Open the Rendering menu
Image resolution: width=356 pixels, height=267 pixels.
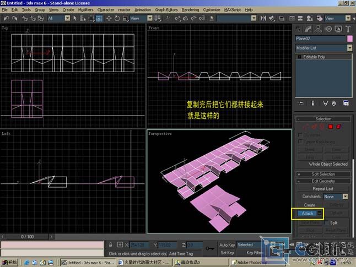[190, 10]
